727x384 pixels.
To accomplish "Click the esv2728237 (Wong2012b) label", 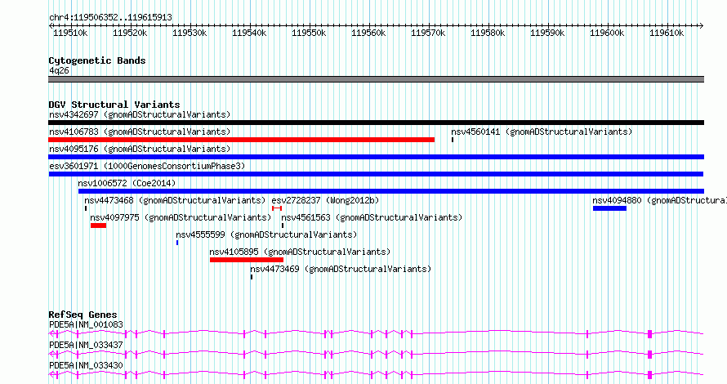I will [325, 200].
